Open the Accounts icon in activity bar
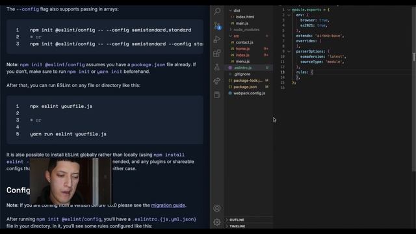The height and width of the screenshot is (234, 416). [x=217, y=208]
